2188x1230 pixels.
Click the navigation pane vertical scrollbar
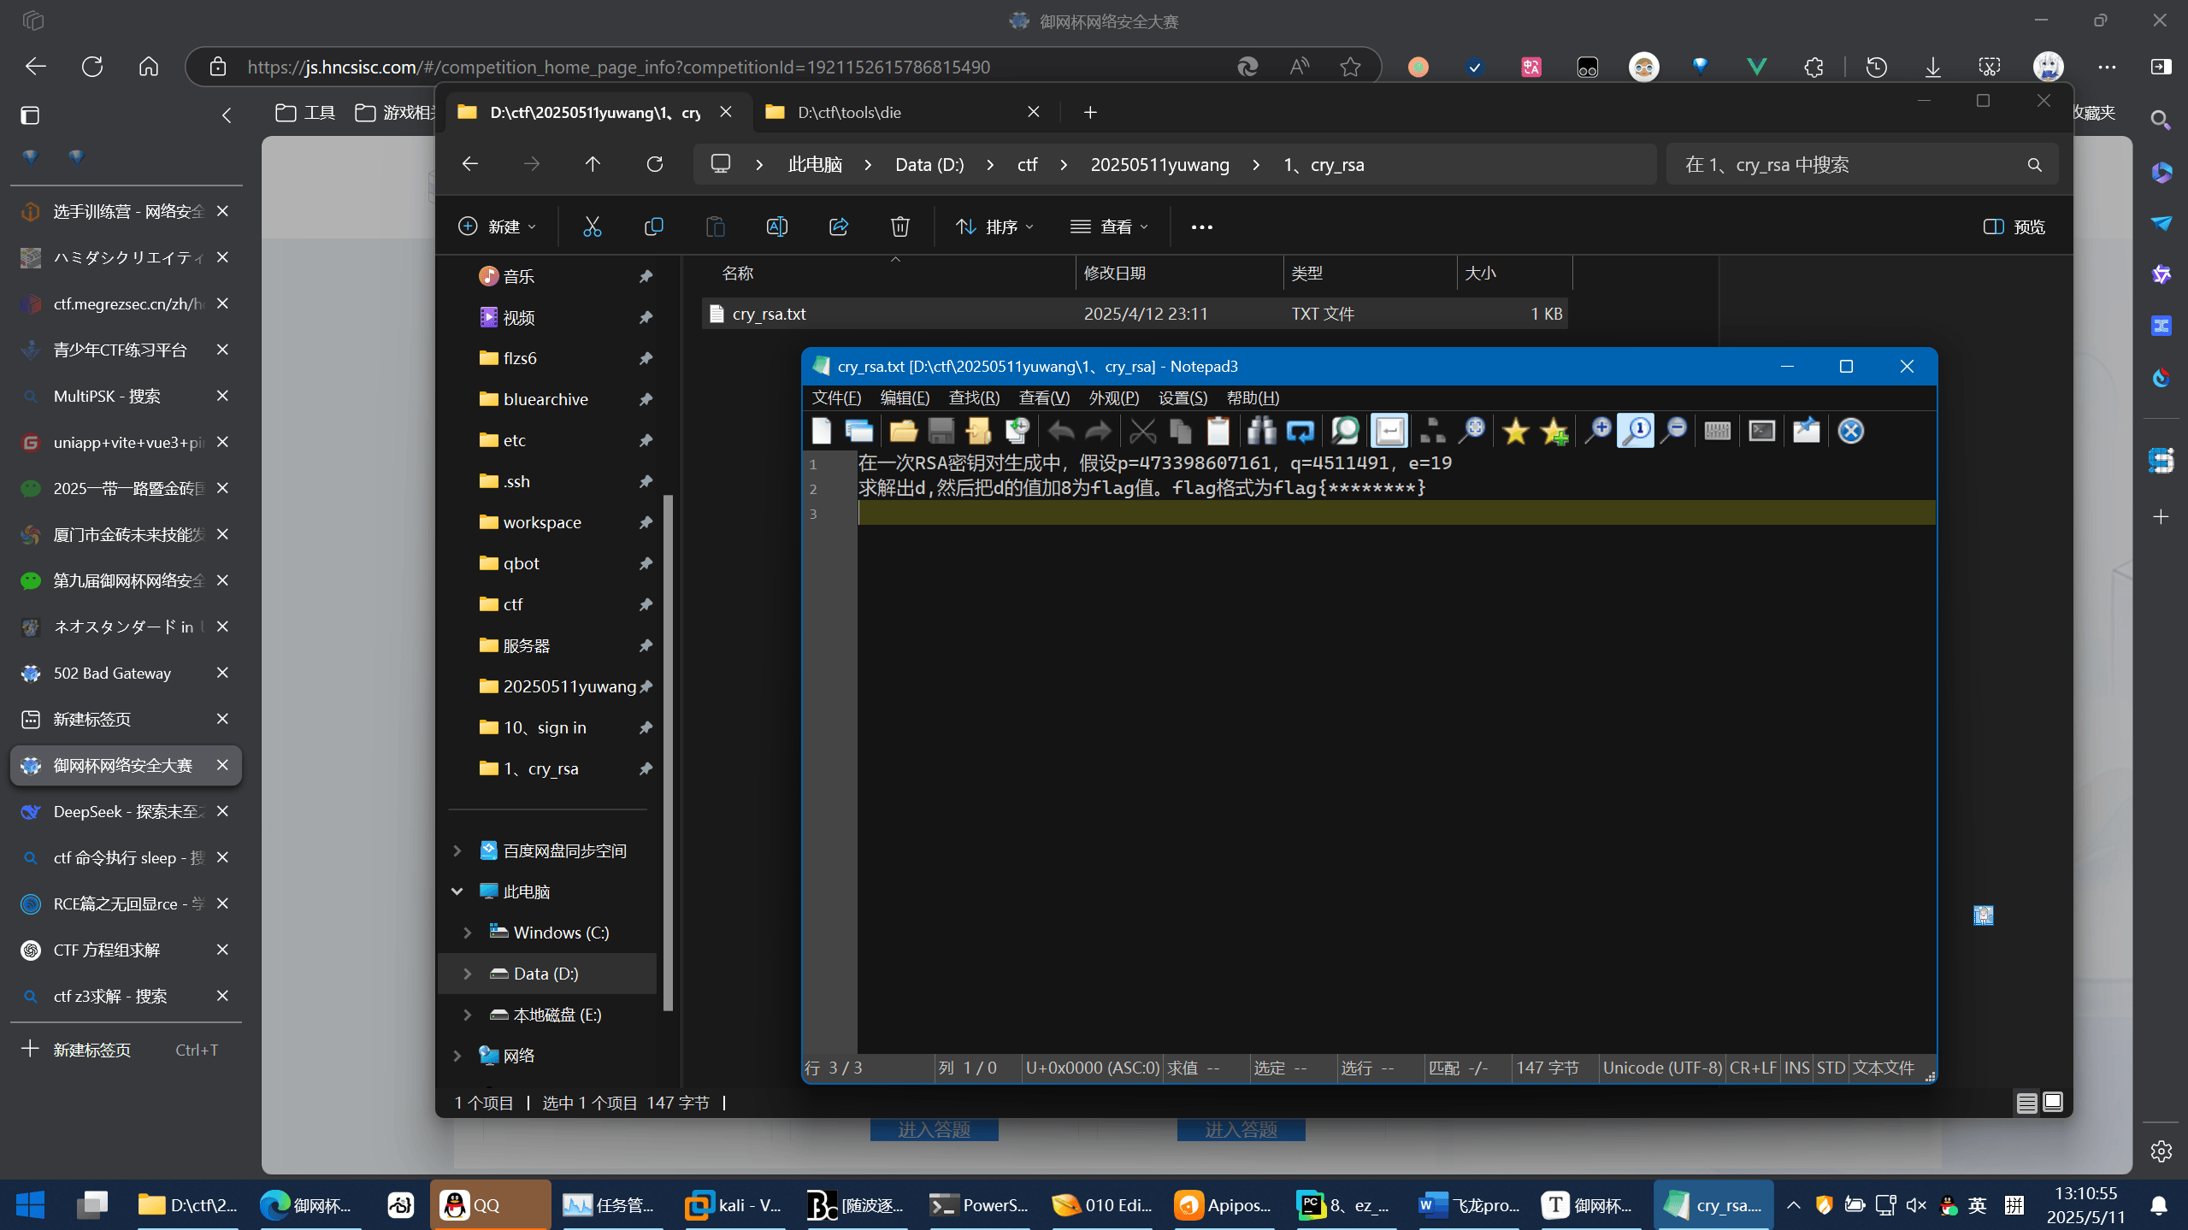point(668,752)
